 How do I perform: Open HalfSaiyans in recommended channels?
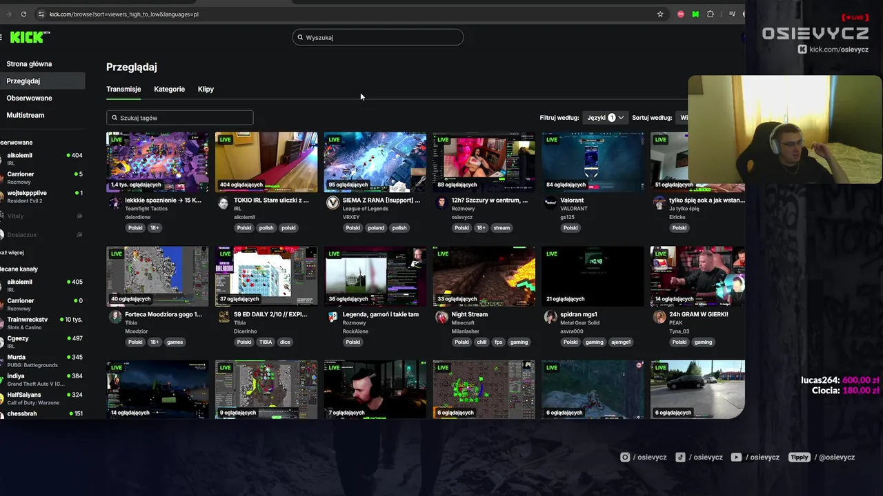(41, 398)
